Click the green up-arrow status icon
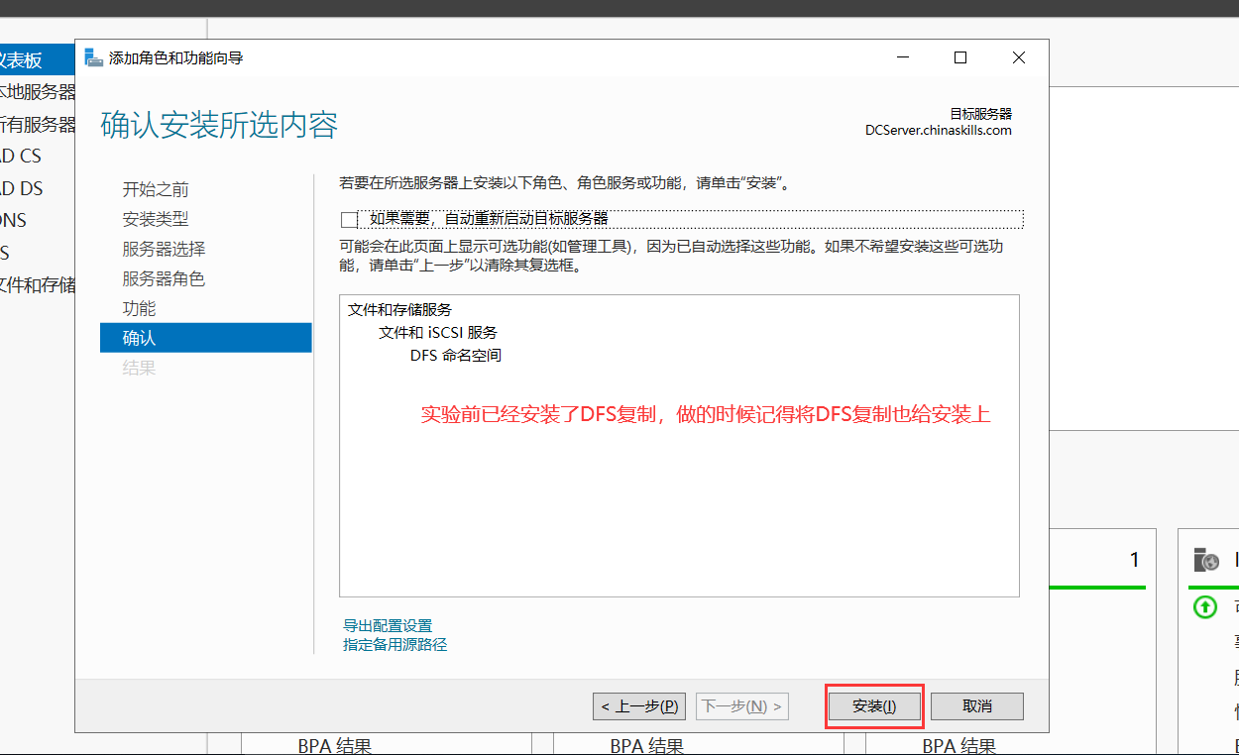 1205,606
